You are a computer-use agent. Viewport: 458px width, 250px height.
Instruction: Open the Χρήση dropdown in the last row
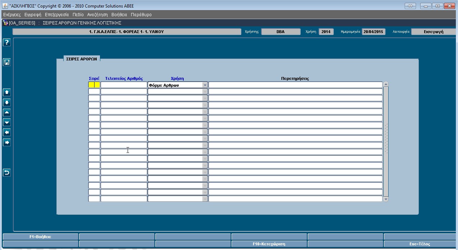tap(205, 199)
